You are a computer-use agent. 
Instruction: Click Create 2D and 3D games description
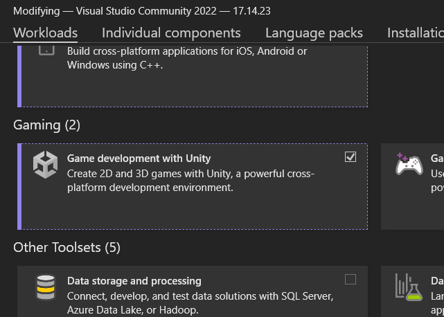[190, 180]
